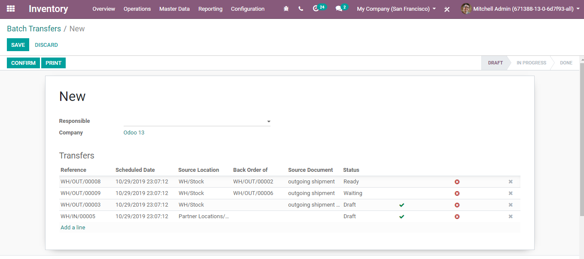Open Mitchell Admin user menu
584x259 pixels.
tap(520, 9)
